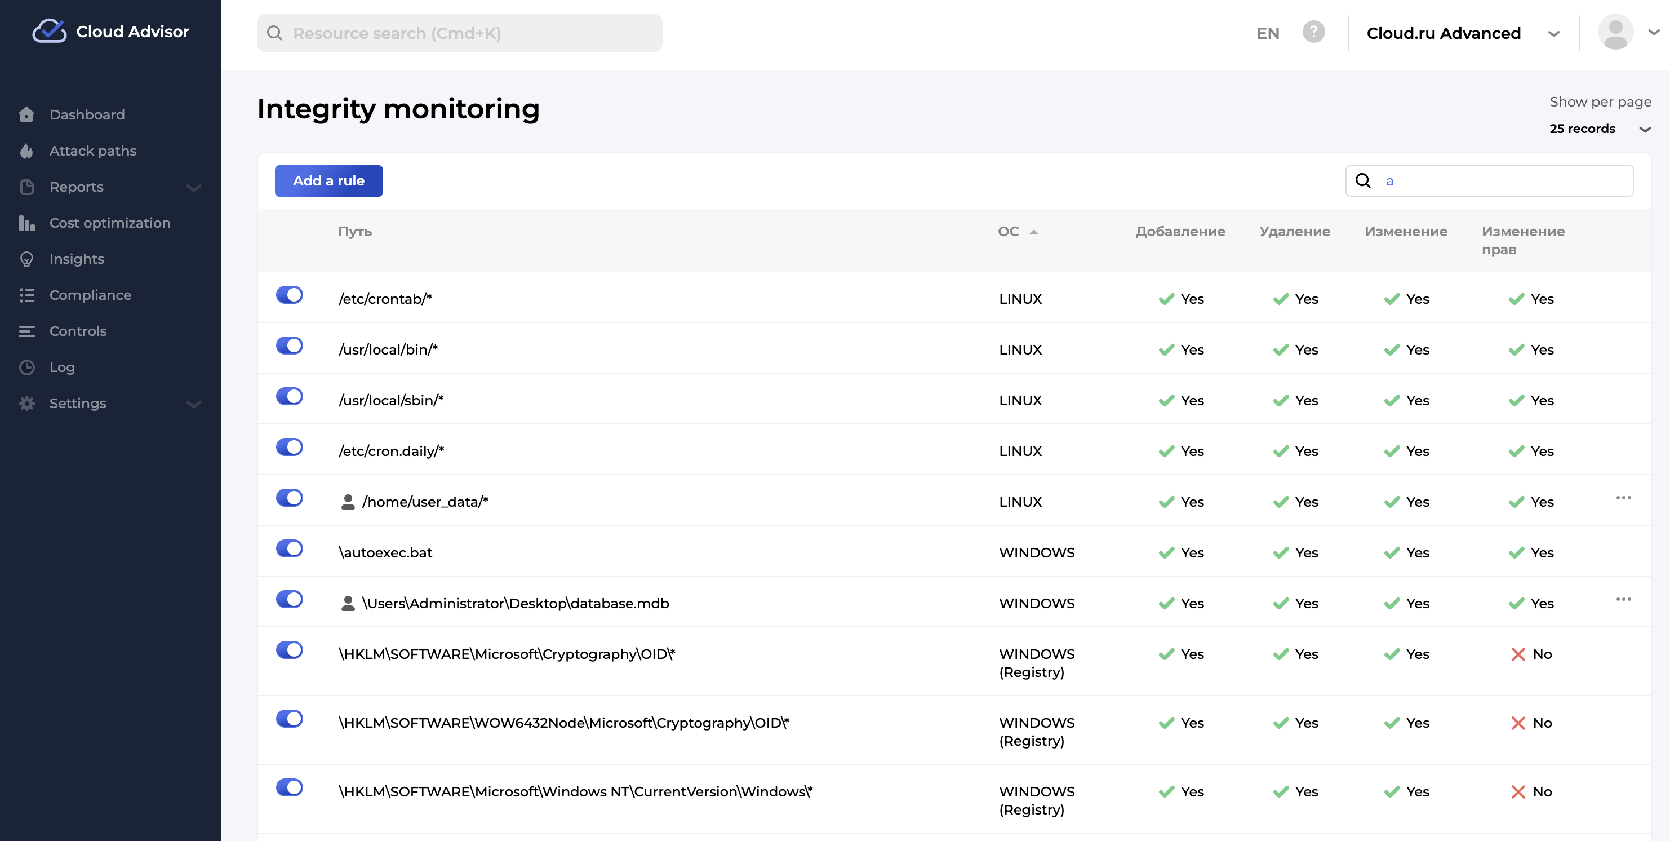Expand the Reports sidebar submenu
Viewport: 1670px width, 841px height.
coord(193,187)
